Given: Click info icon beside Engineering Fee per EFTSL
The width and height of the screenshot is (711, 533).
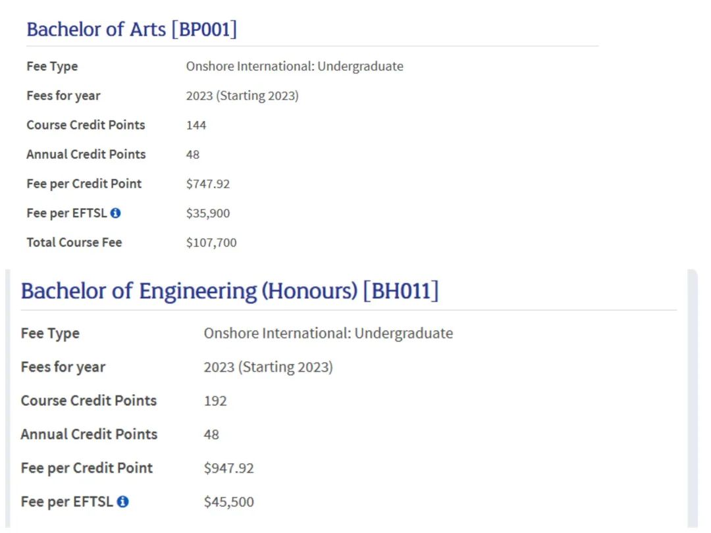Looking at the screenshot, I should (123, 501).
